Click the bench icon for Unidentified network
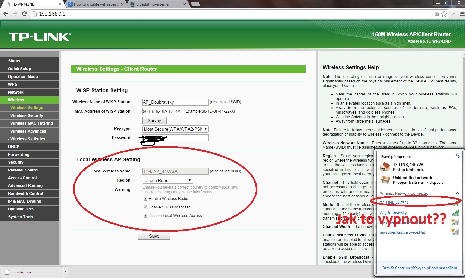Screen dimensions: 465x278 pyautogui.click(x=385, y=180)
